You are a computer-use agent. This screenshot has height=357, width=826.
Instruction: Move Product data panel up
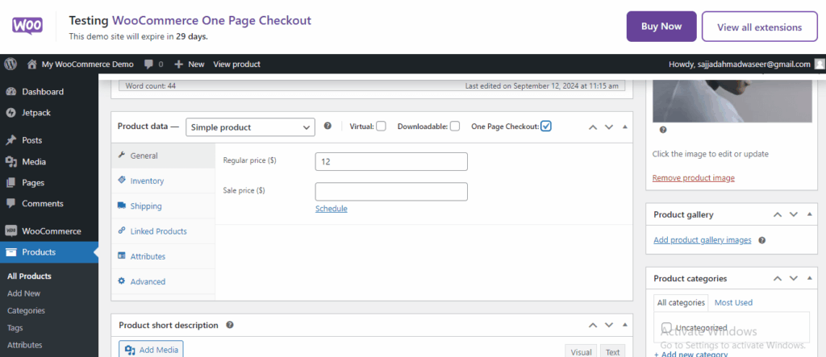[593, 127]
